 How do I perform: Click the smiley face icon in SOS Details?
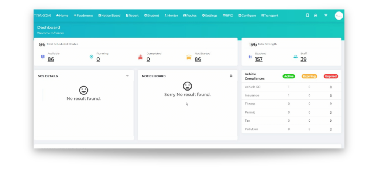coord(84,90)
